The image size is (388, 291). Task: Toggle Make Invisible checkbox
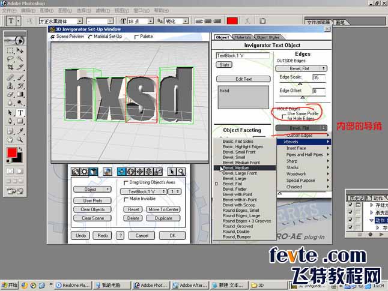point(126,199)
